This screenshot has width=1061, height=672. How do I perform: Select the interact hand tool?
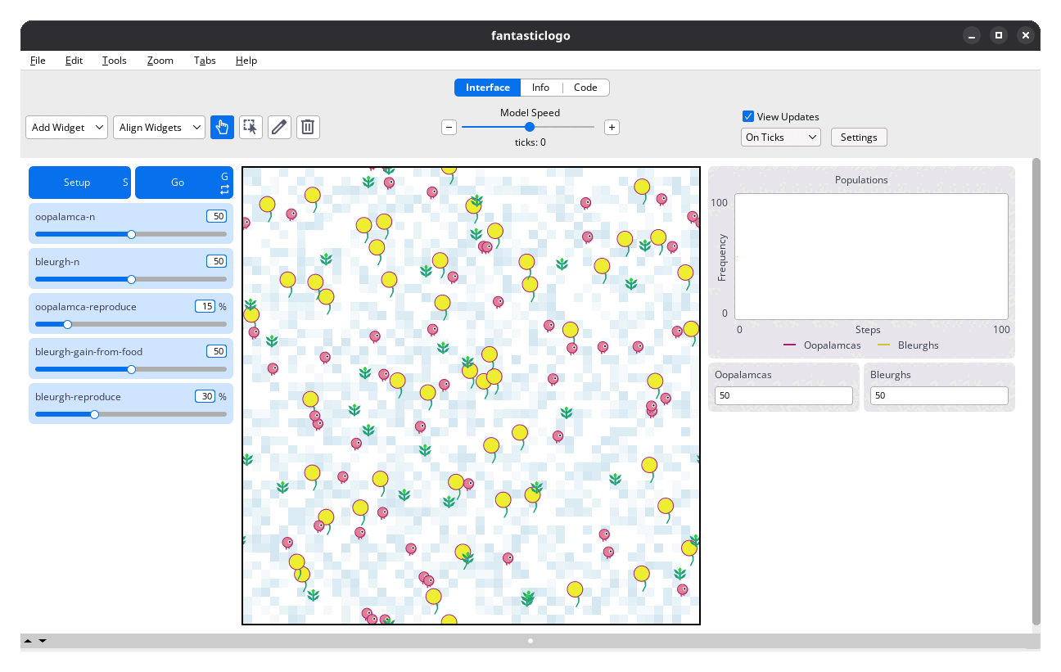[222, 127]
